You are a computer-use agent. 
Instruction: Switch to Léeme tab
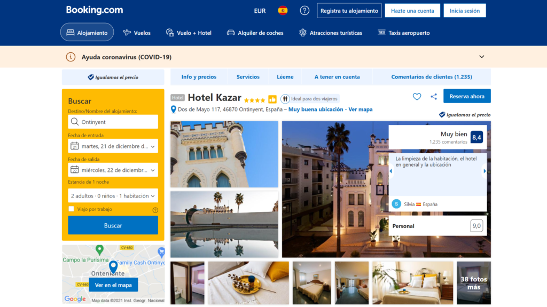tap(285, 77)
